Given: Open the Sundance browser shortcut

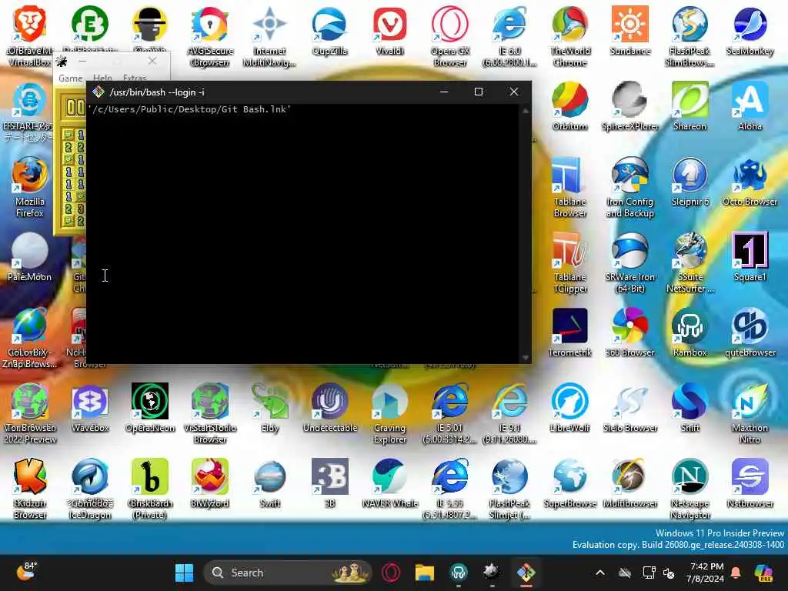Looking at the screenshot, I should pyautogui.click(x=629, y=31).
